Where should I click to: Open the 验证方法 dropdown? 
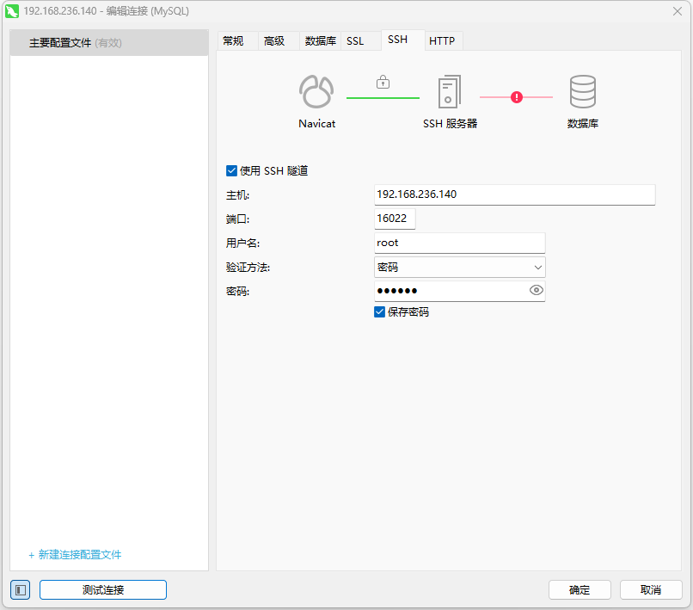[x=460, y=268]
